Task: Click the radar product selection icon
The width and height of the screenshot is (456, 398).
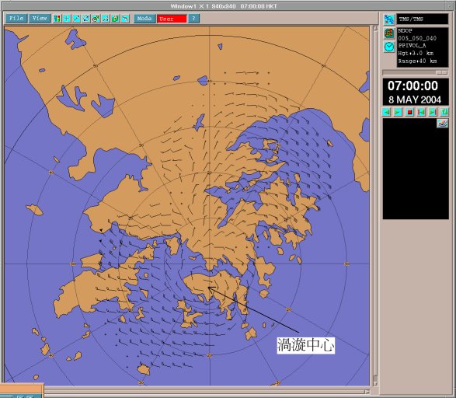Action: click(389, 33)
